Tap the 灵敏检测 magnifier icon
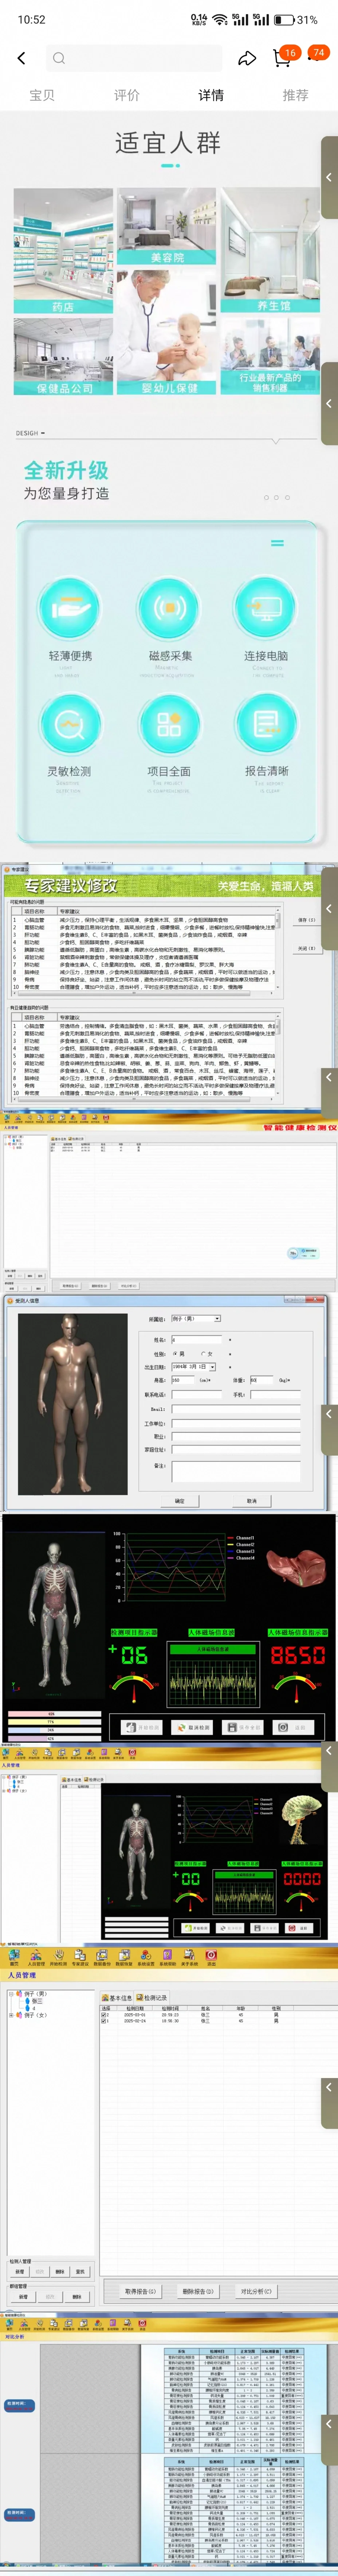Image resolution: width=338 pixels, height=2576 pixels. tap(70, 724)
